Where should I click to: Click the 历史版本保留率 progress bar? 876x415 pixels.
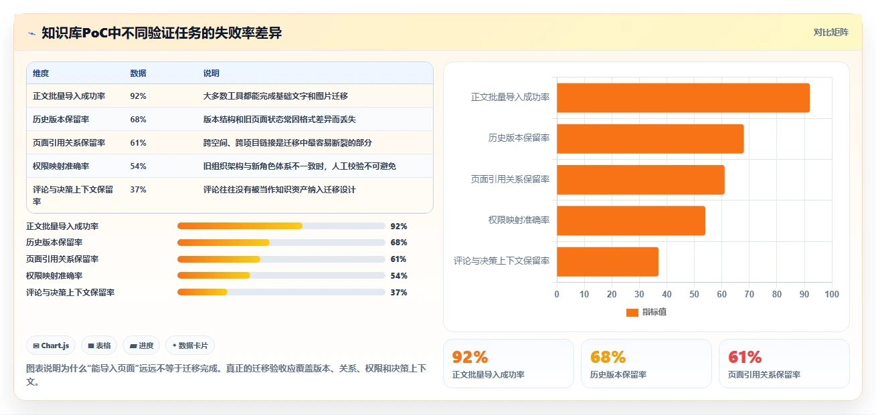coord(281,243)
